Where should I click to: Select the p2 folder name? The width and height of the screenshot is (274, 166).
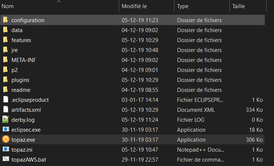point(14,70)
